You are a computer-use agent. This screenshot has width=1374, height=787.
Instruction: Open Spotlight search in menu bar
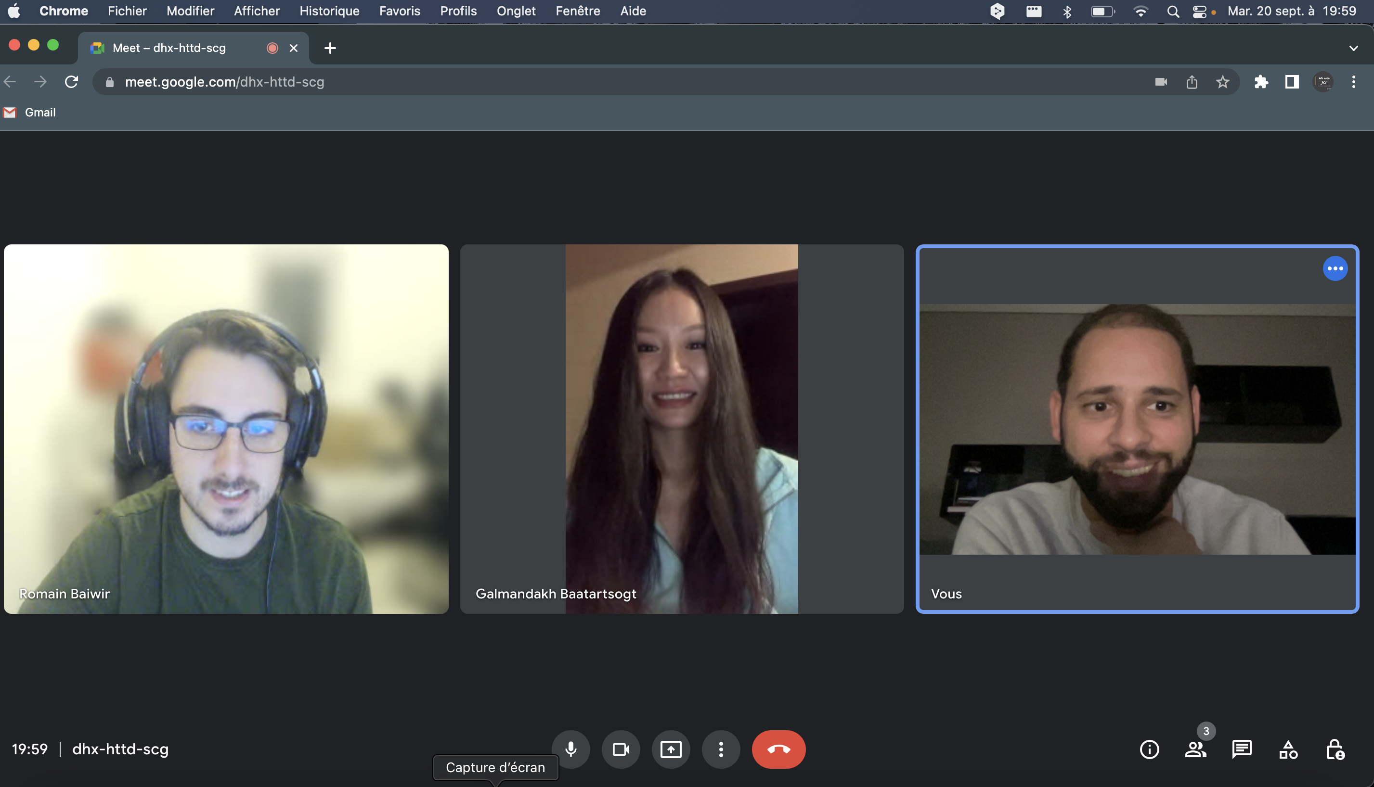click(x=1173, y=12)
